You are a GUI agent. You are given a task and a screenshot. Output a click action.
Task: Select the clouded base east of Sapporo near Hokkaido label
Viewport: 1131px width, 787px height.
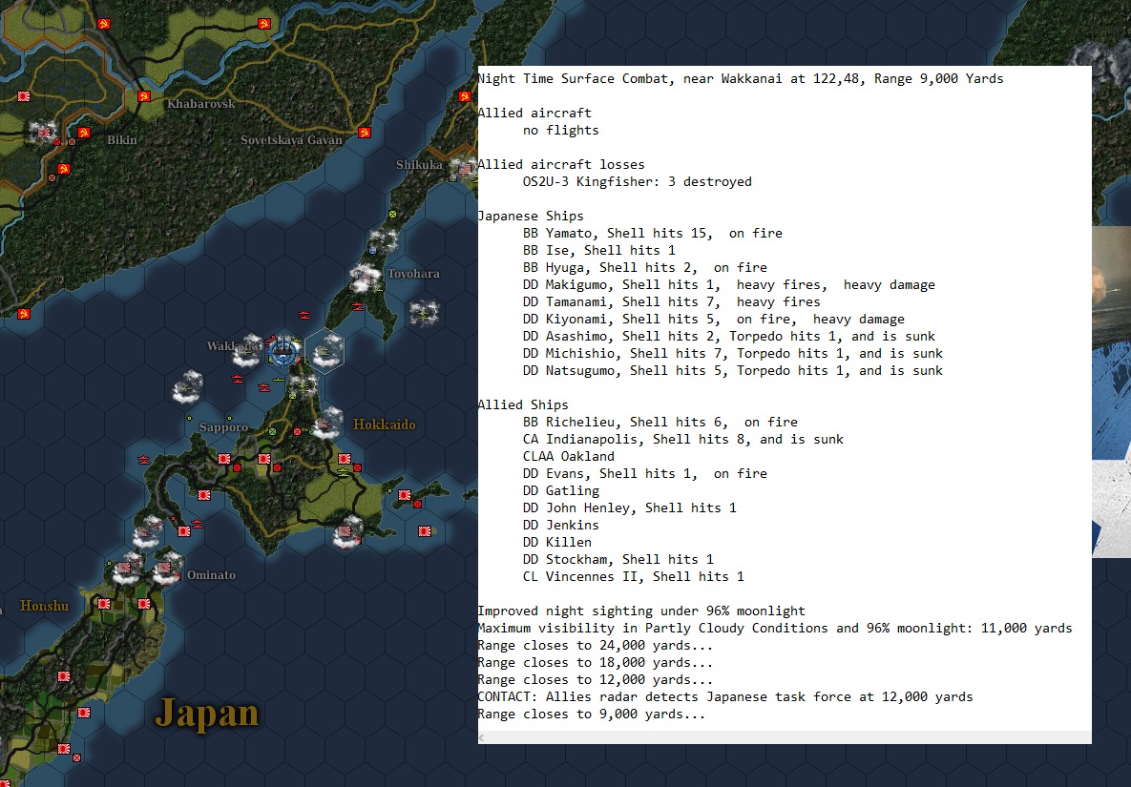tap(327, 424)
